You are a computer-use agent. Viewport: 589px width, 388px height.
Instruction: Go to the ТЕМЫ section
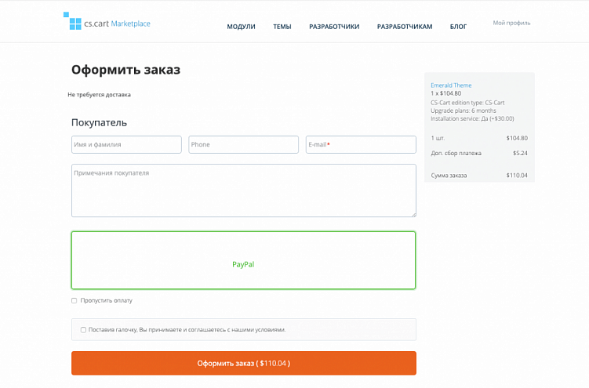[282, 27]
